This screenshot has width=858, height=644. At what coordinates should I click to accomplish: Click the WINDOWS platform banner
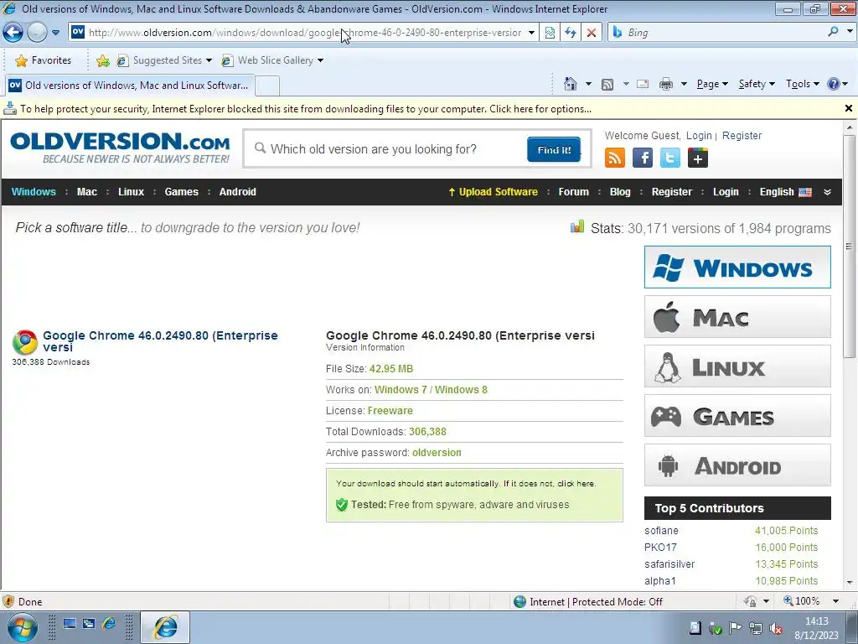(x=737, y=267)
